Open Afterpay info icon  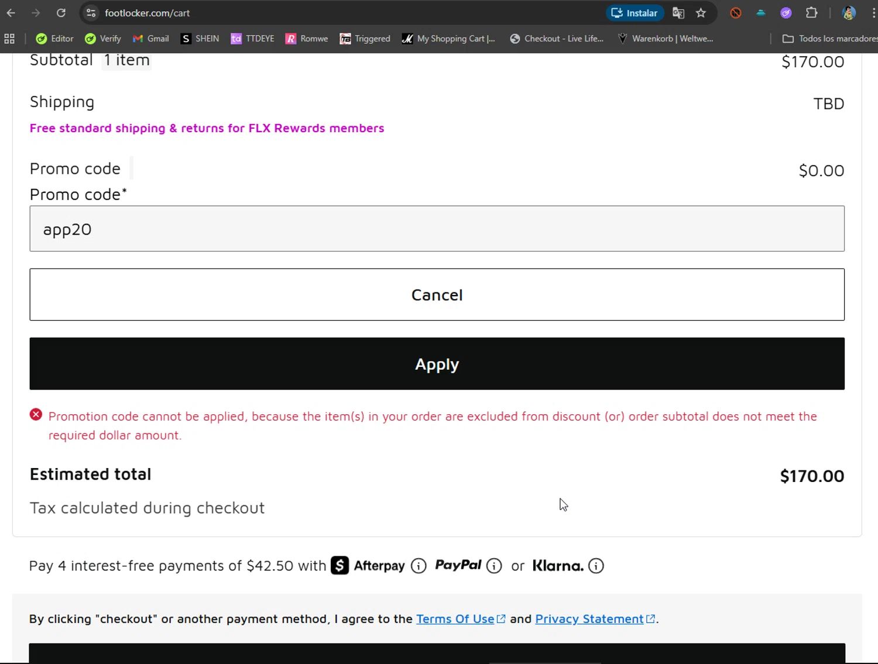(x=419, y=566)
